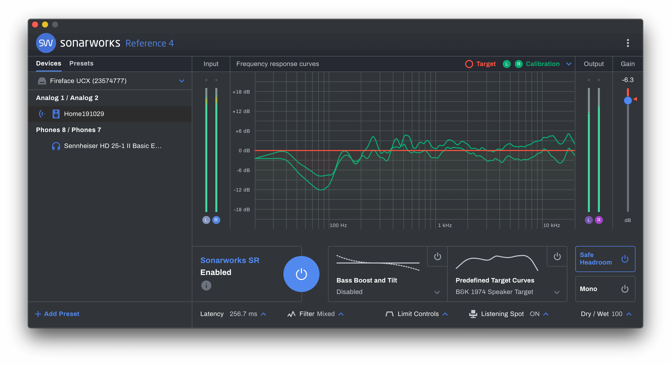Click the plus icon for Add Preset

(x=38, y=314)
